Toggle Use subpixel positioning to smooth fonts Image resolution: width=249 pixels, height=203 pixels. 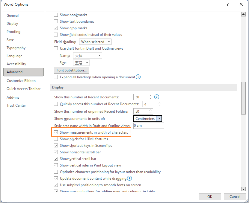coord(56,185)
